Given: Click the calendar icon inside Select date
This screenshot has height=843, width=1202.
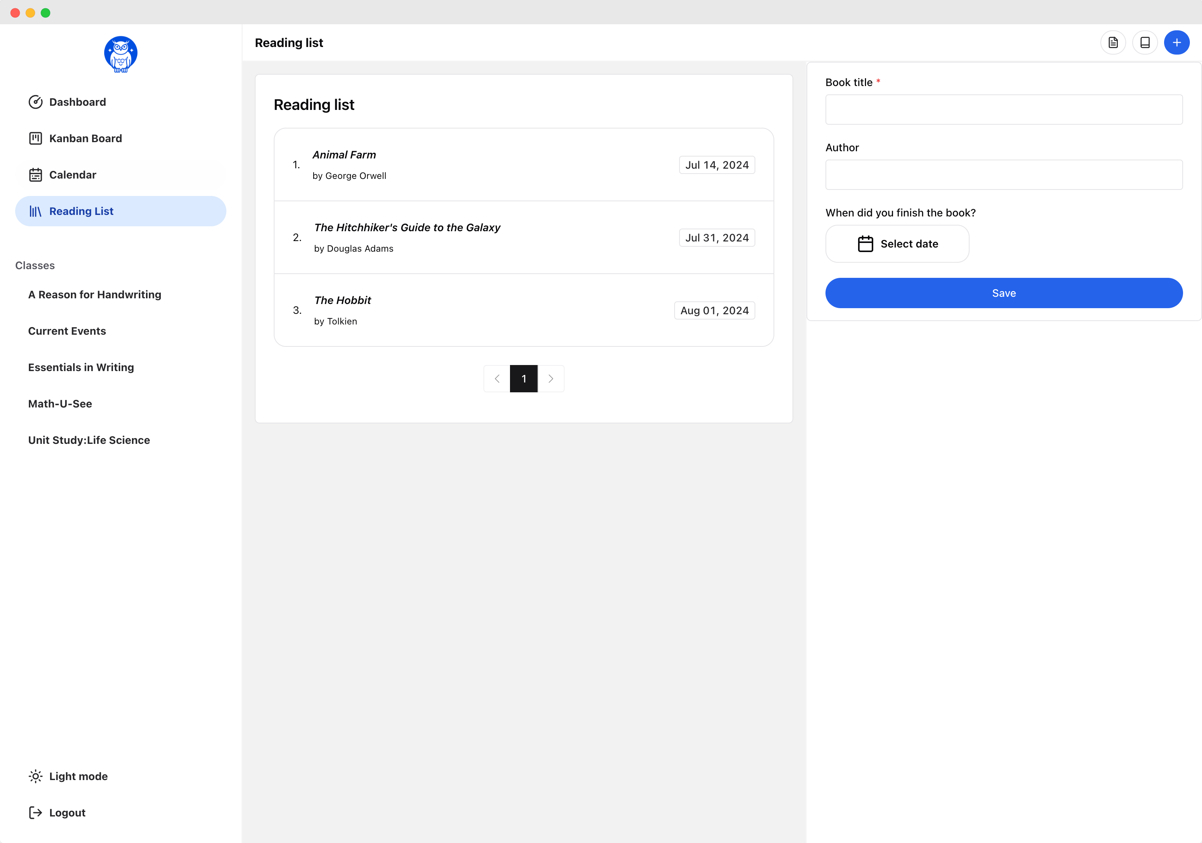Looking at the screenshot, I should [x=866, y=243].
